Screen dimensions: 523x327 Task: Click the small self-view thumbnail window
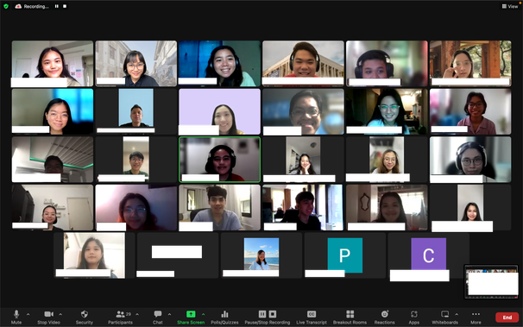click(x=491, y=281)
